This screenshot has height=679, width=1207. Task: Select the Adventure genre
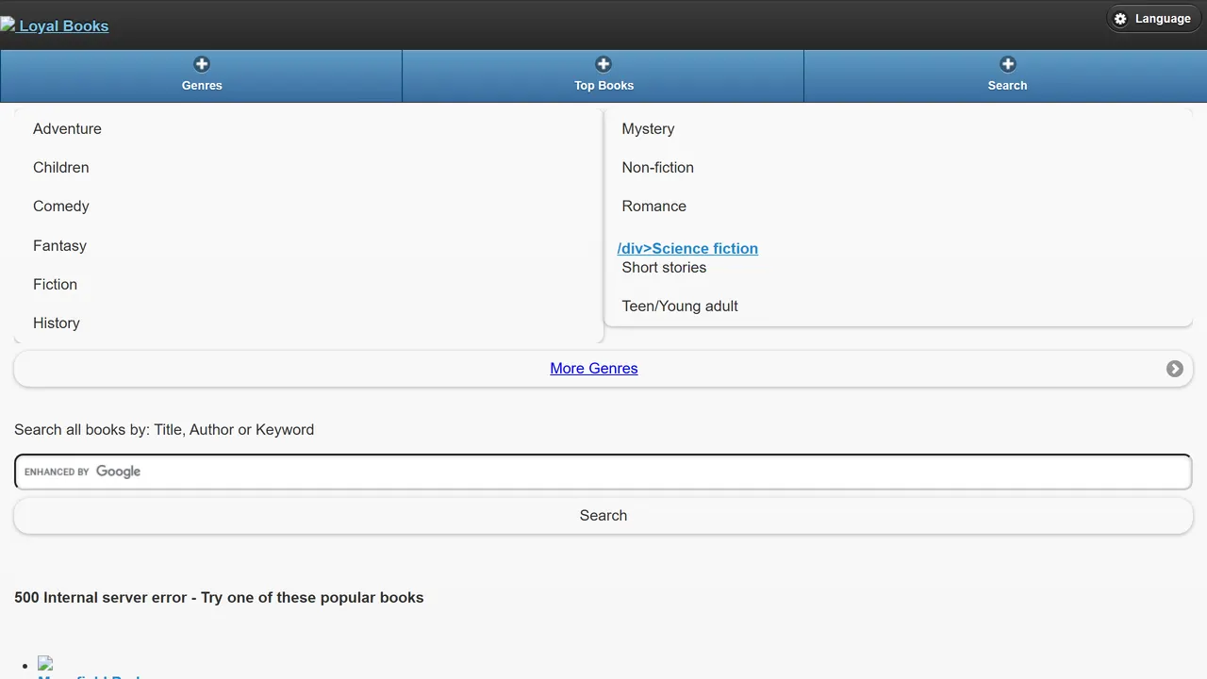tap(67, 129)
